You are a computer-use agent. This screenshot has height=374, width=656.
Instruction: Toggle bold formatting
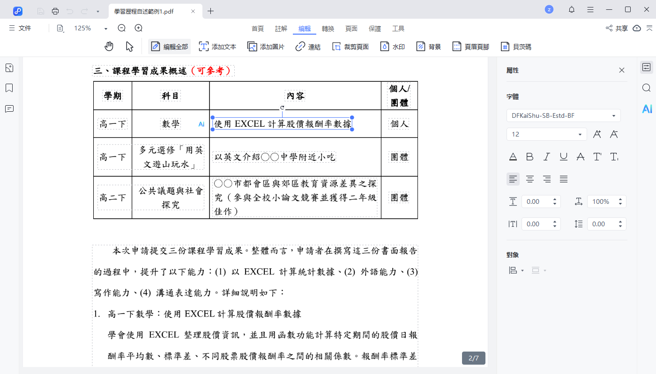530,157
